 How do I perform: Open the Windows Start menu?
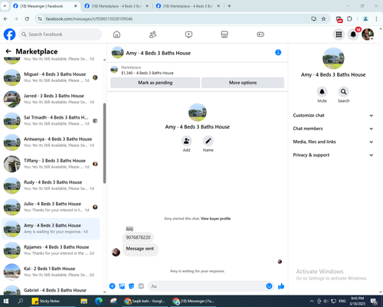[x=5, y=301]
